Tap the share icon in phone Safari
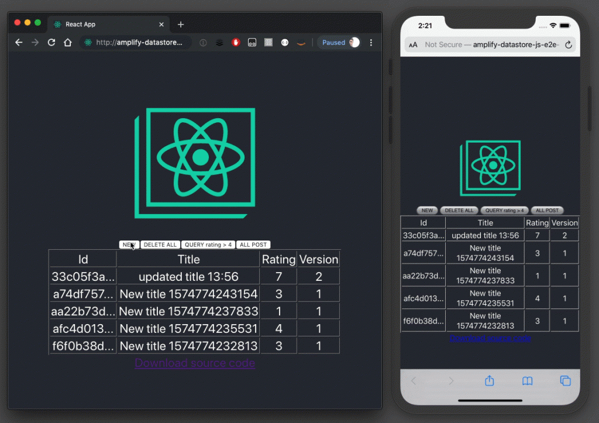This screenshot has height=423, width=599. pyautogui.click(x=490, y=380)
